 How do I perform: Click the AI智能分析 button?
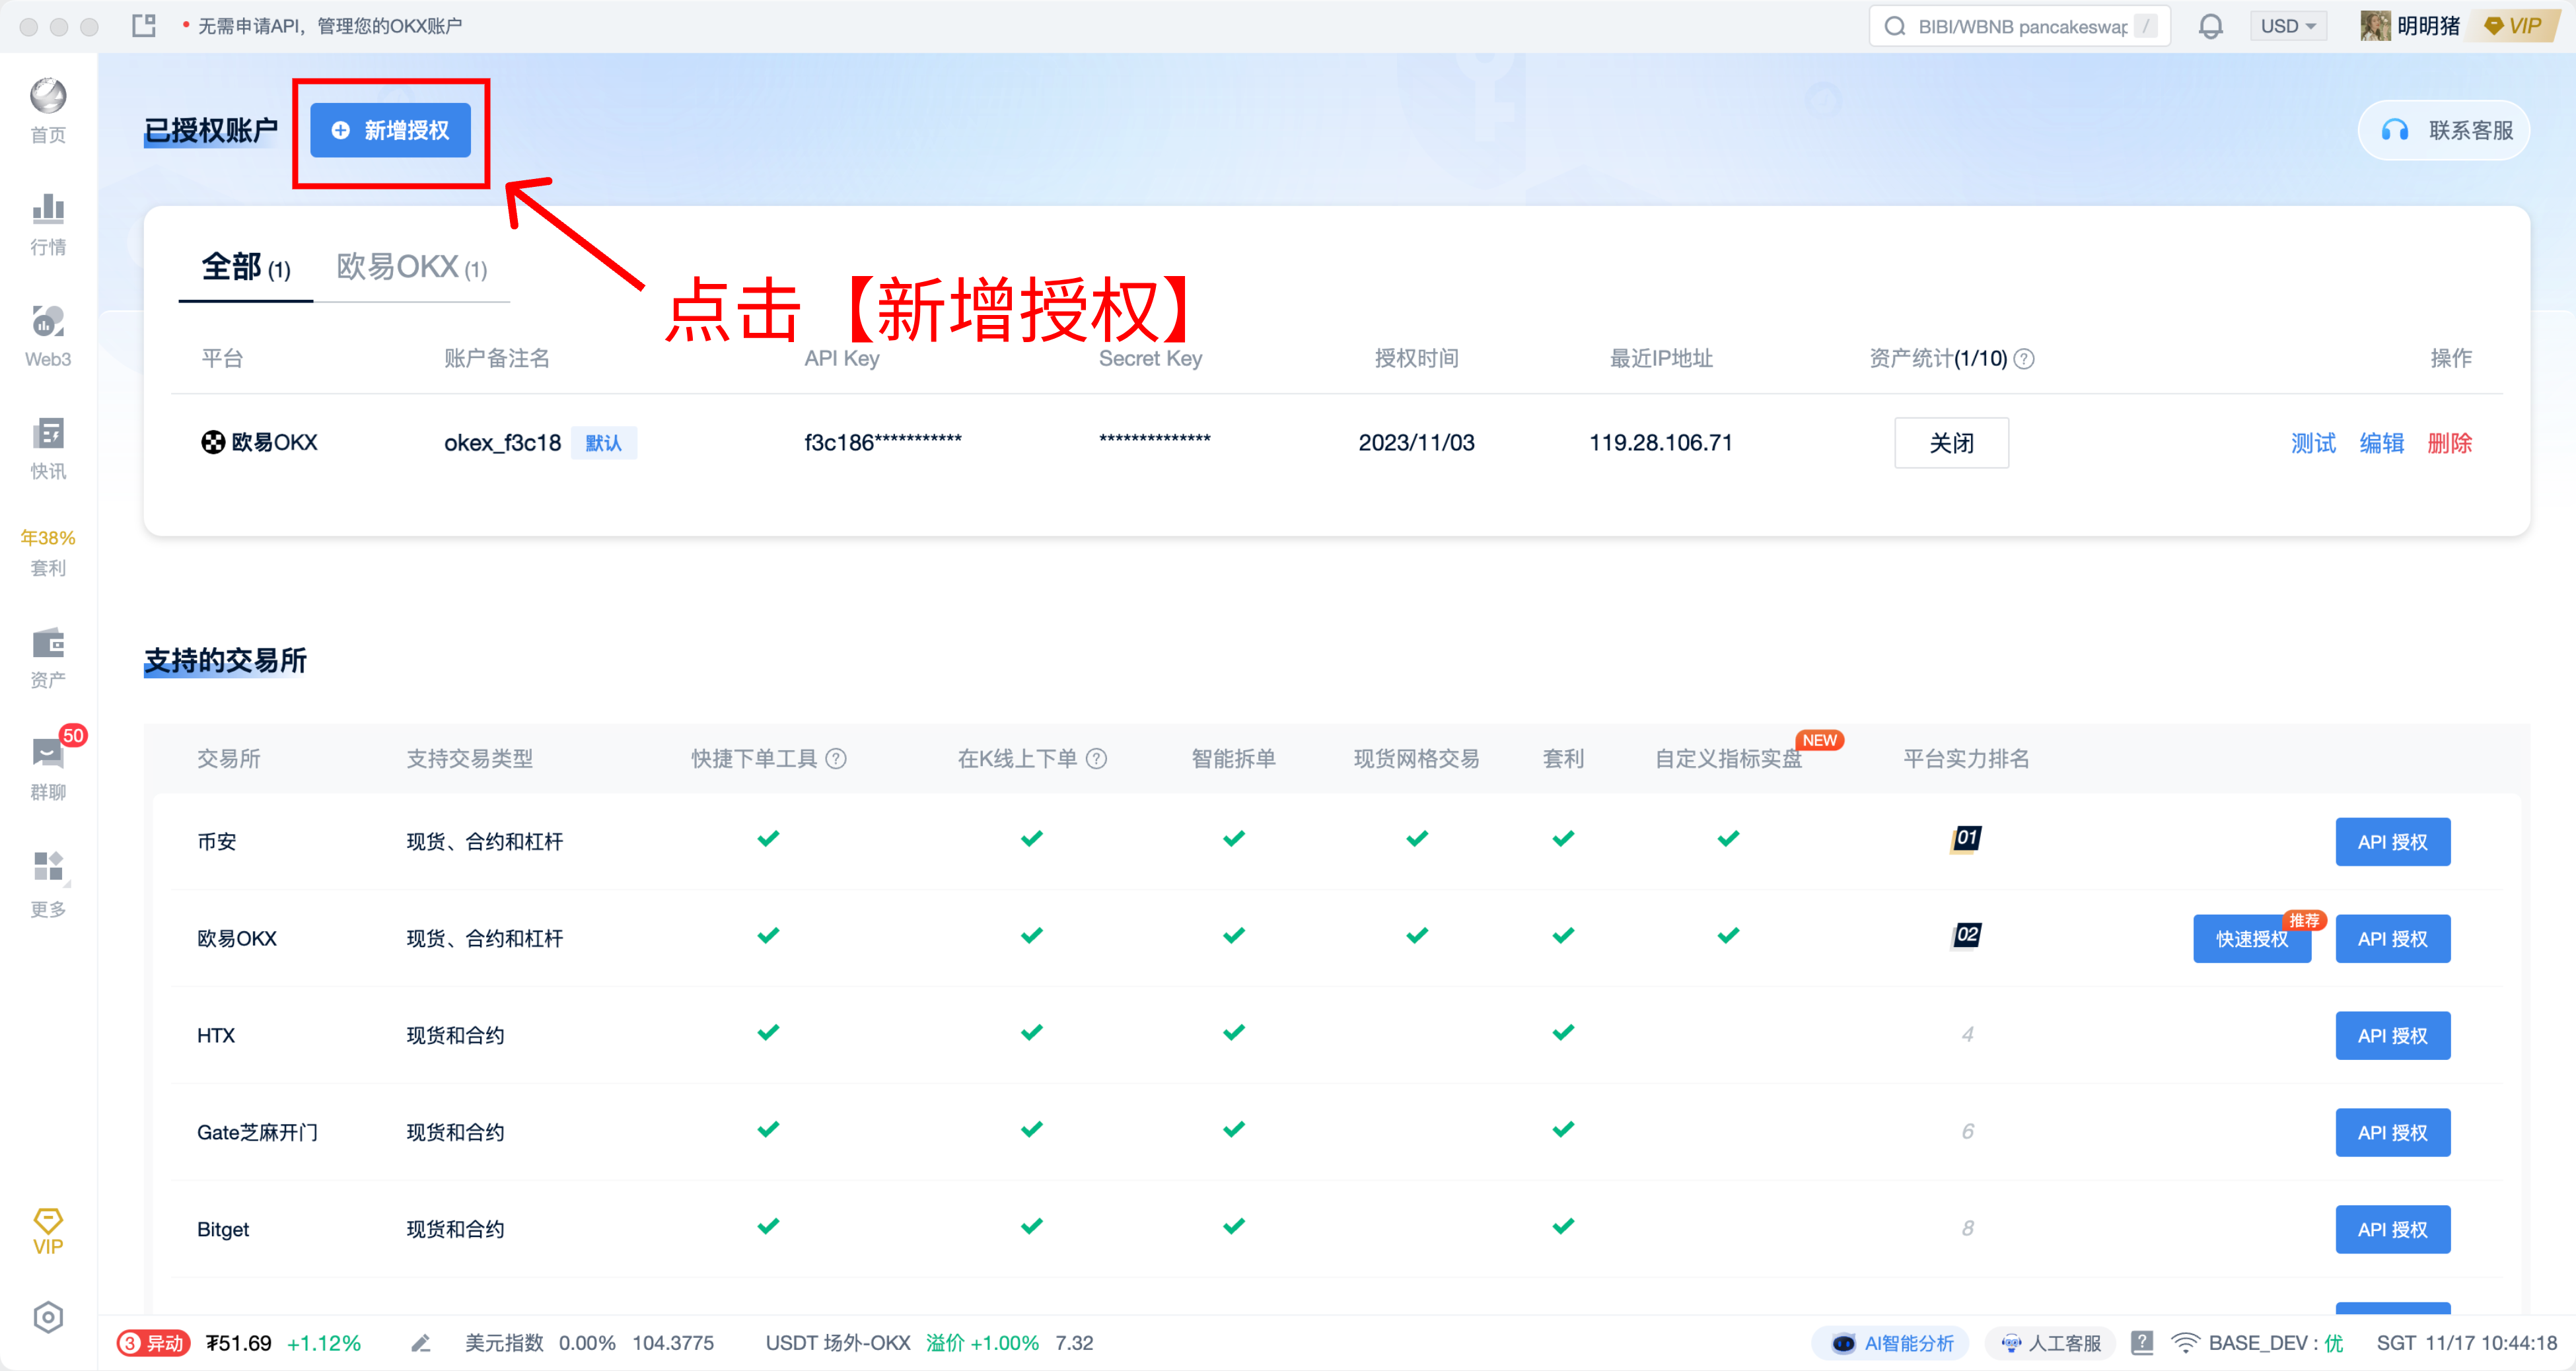pyautogui.click(x=1890, y=1343)
